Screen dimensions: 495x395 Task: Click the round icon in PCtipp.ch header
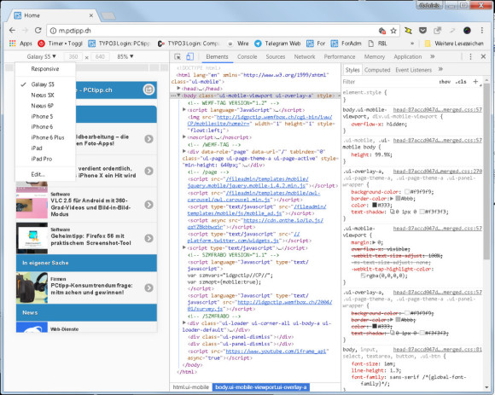[x=148, y=90]
